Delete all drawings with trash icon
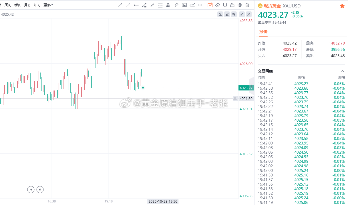The image size is (348, 205). tap(247, 5)
